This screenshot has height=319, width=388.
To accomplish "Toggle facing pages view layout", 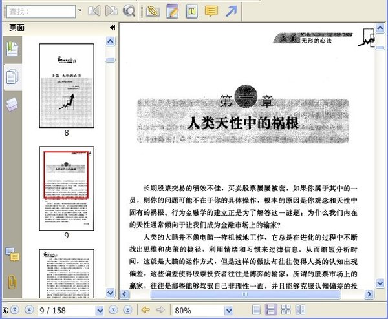I will pyautogui.click(x=286, y=310).
